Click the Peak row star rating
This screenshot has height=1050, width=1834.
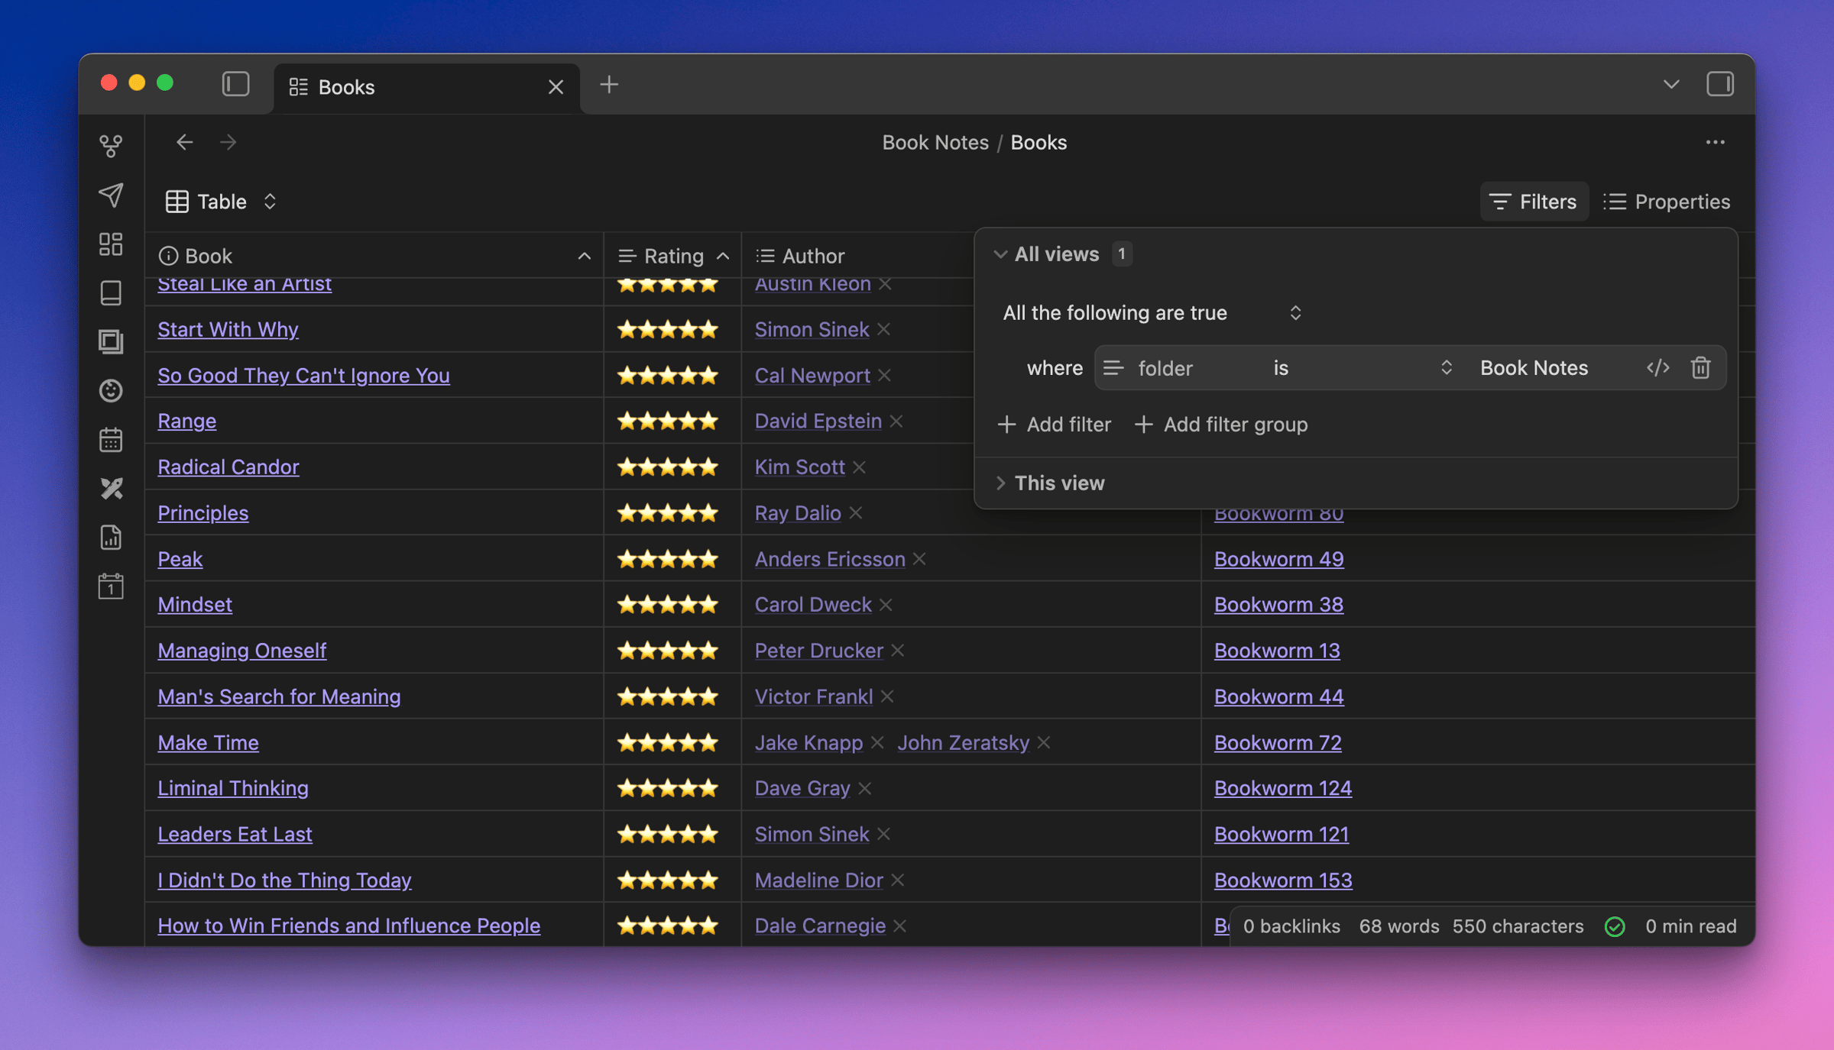(668, 559)
